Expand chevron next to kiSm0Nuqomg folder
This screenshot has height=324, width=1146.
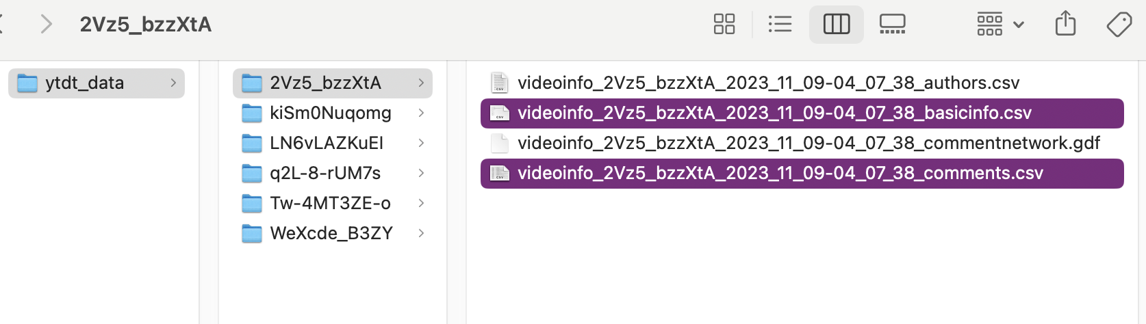(x=421, y=113)
